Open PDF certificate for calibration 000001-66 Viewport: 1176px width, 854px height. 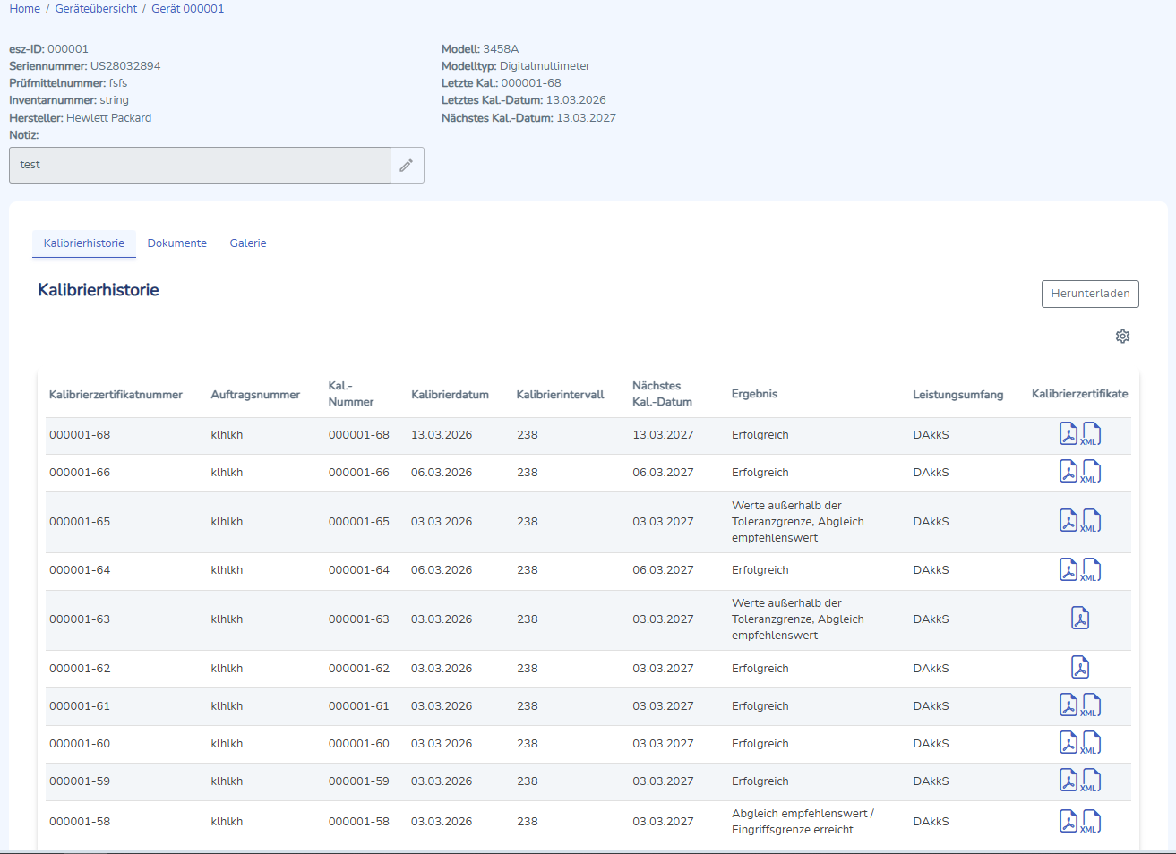[1069, 472]
